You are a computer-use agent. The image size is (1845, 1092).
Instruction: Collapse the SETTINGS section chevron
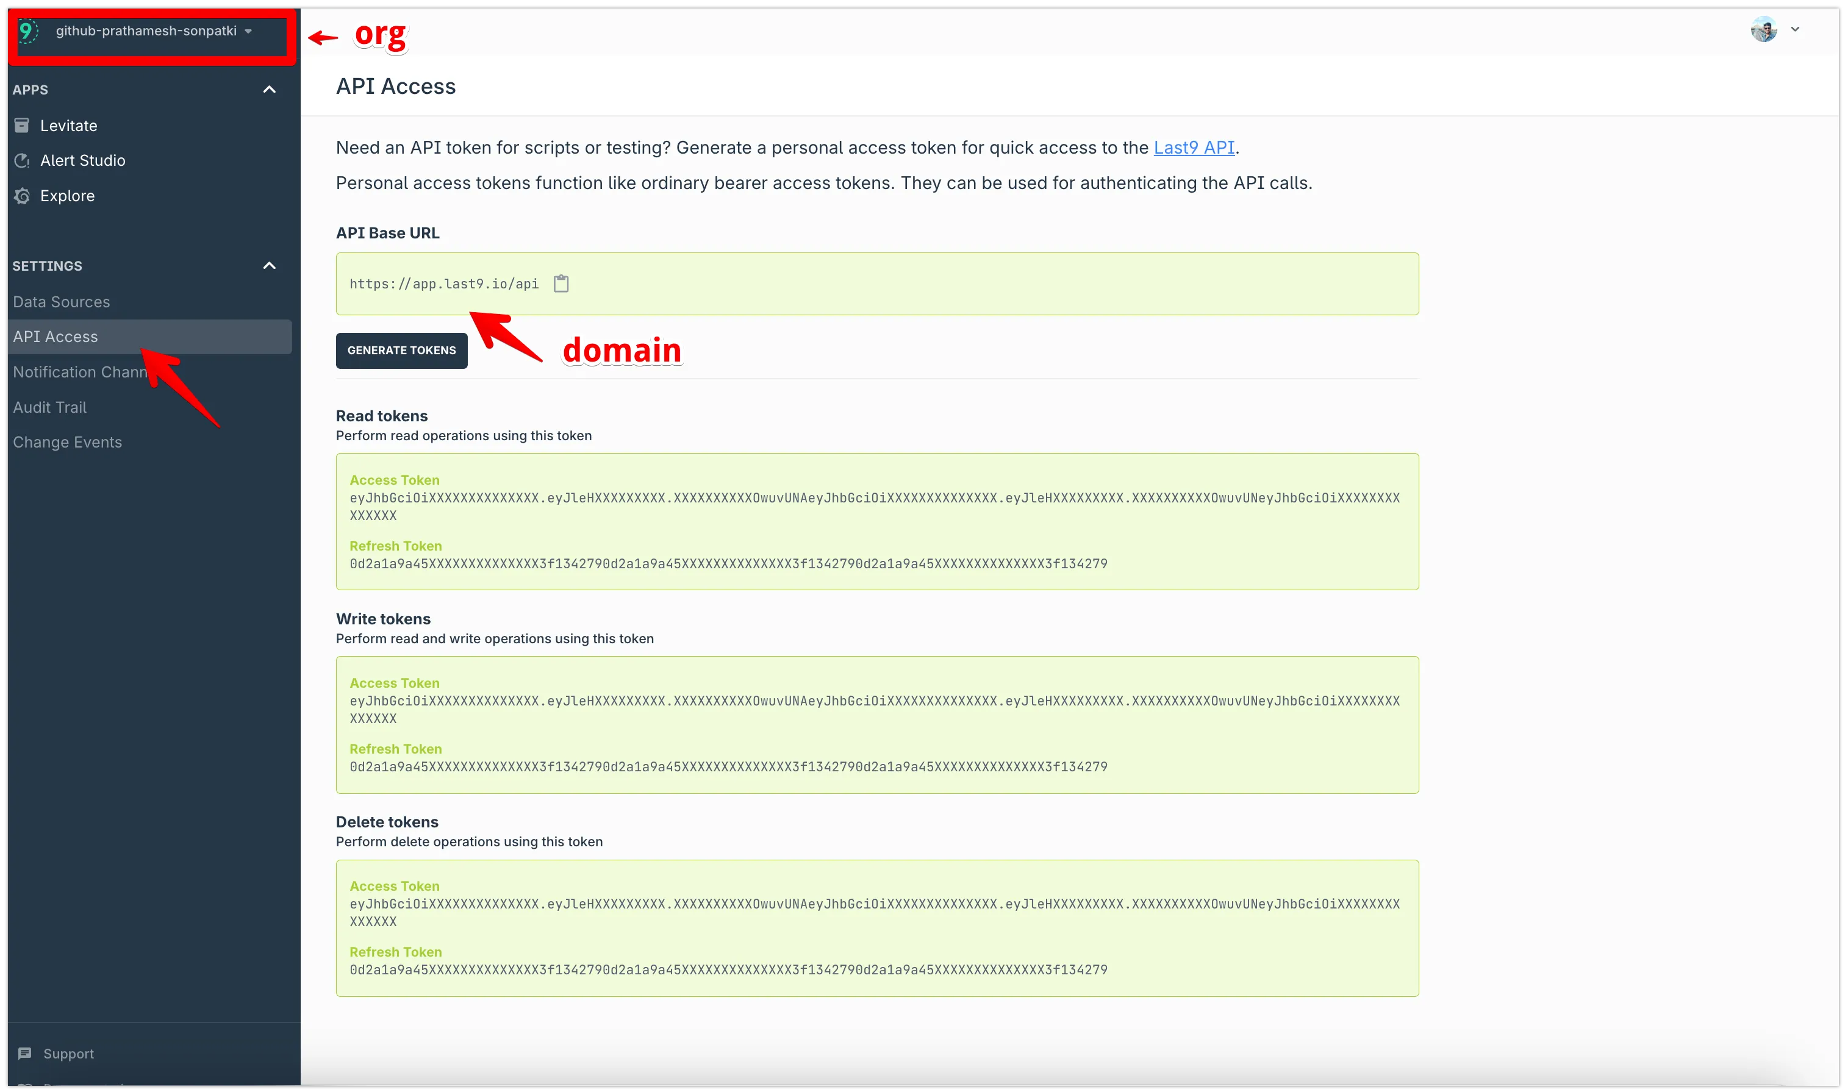pos(270,266)
